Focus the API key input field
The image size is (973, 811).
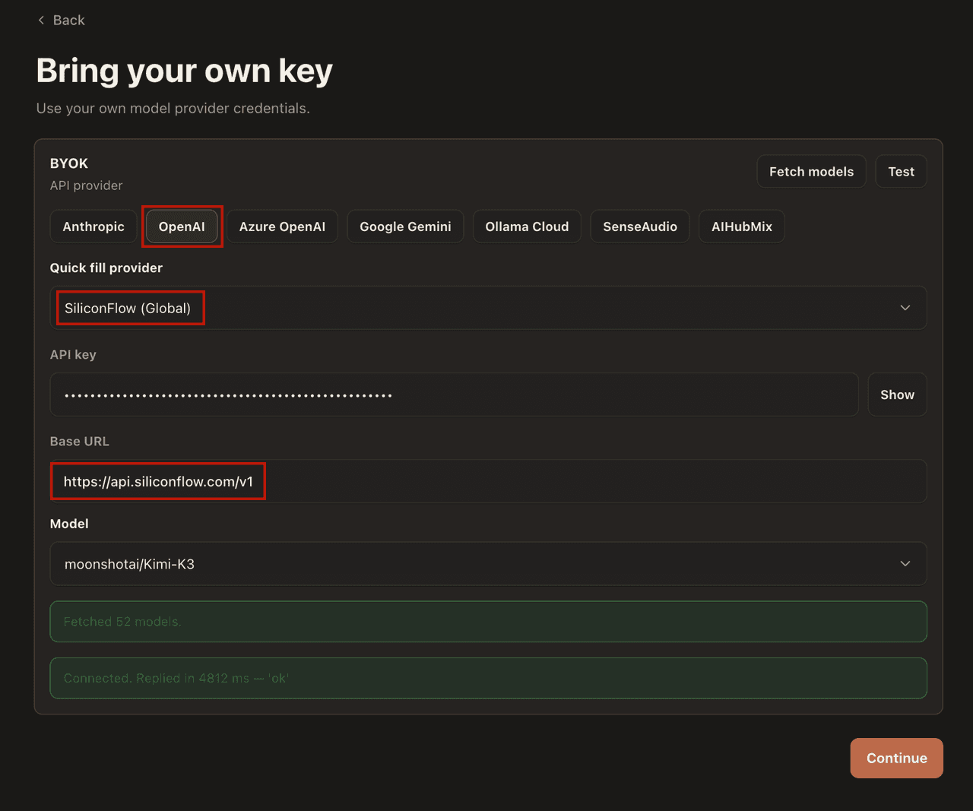454,394
